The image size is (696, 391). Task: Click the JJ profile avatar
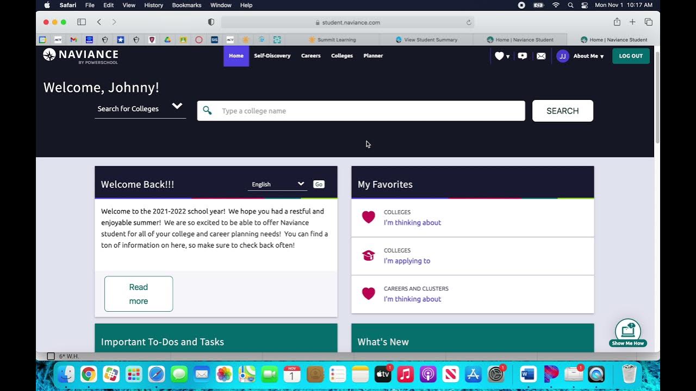(563, 56)
